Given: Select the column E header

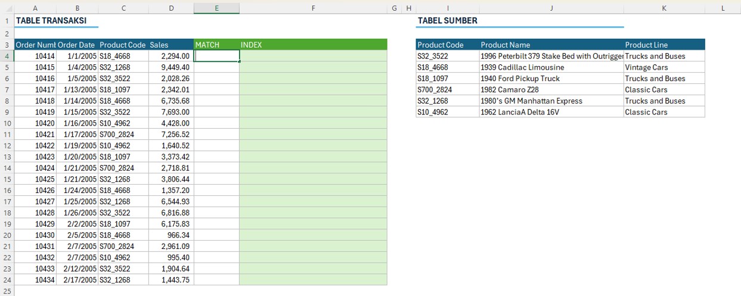Looking at the screenshot, I should [x=216, y=8].
